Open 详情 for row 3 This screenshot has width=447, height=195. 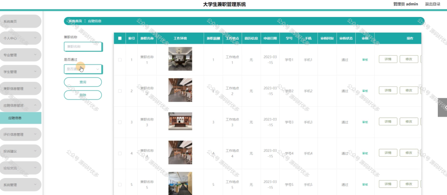click(388, 122)
